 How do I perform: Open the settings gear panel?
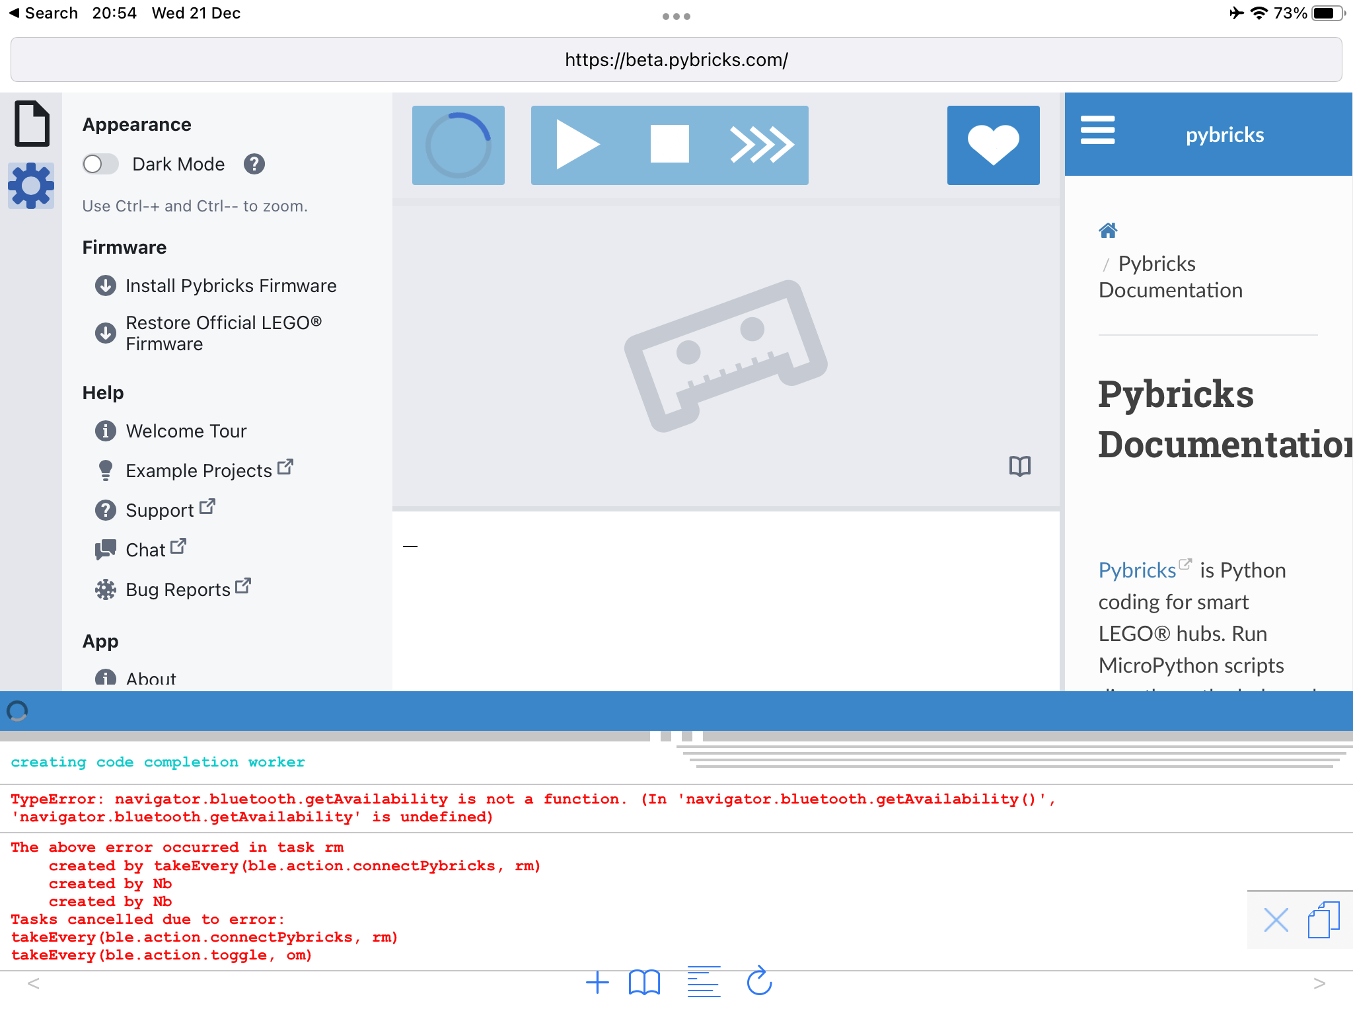point(31,185)
